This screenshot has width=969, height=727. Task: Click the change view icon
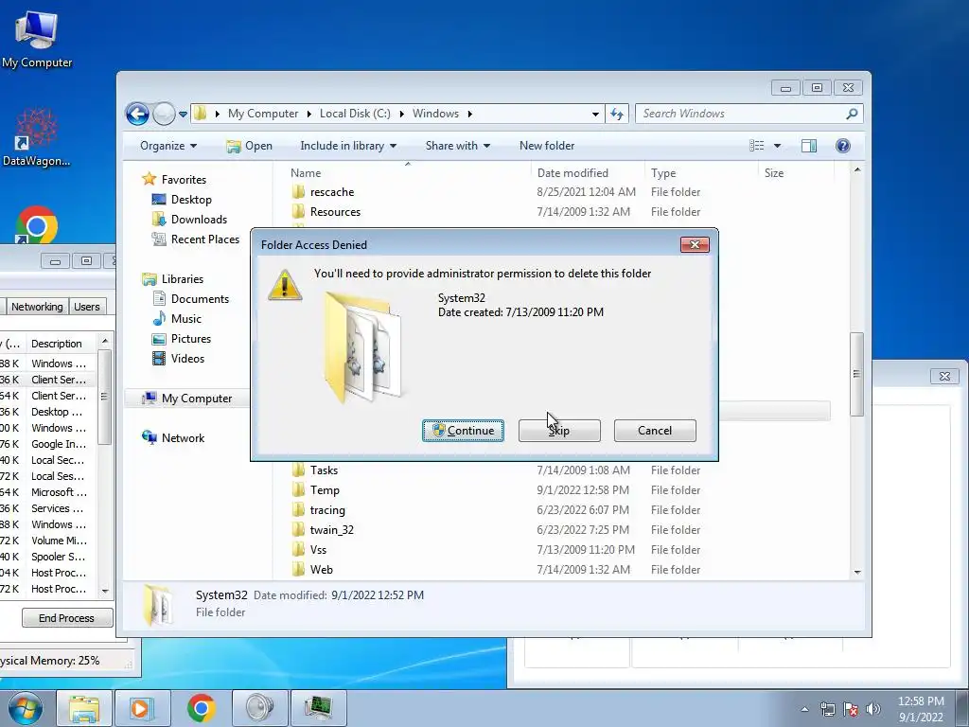tap(757, 146)
